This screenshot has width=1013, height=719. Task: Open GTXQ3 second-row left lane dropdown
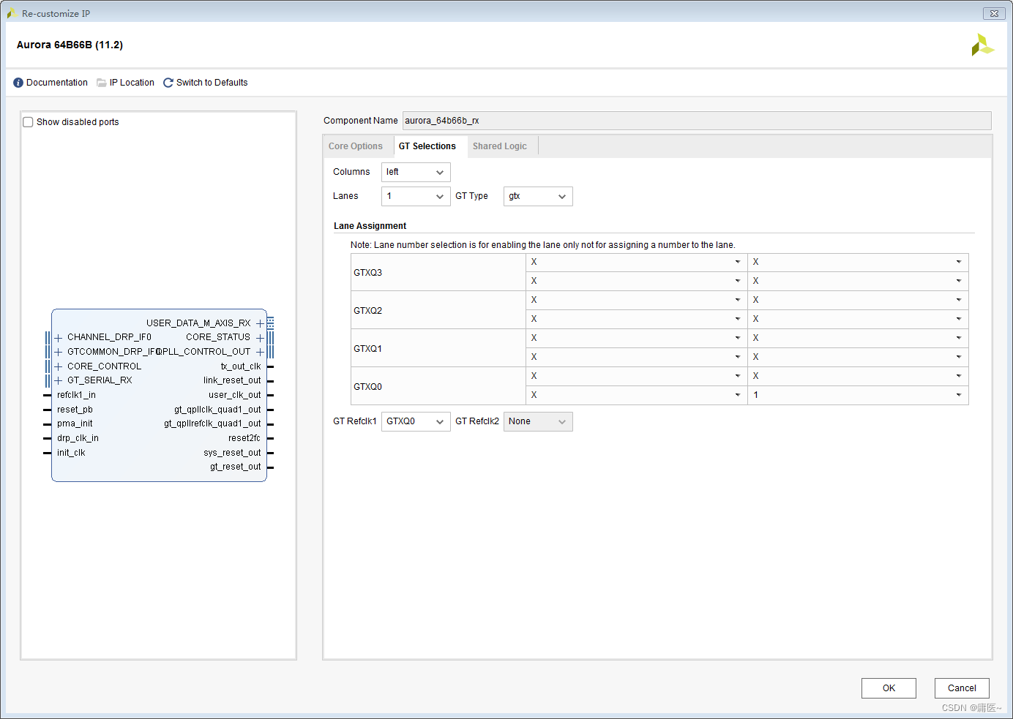pyautogui.click(x=636, y=281)
